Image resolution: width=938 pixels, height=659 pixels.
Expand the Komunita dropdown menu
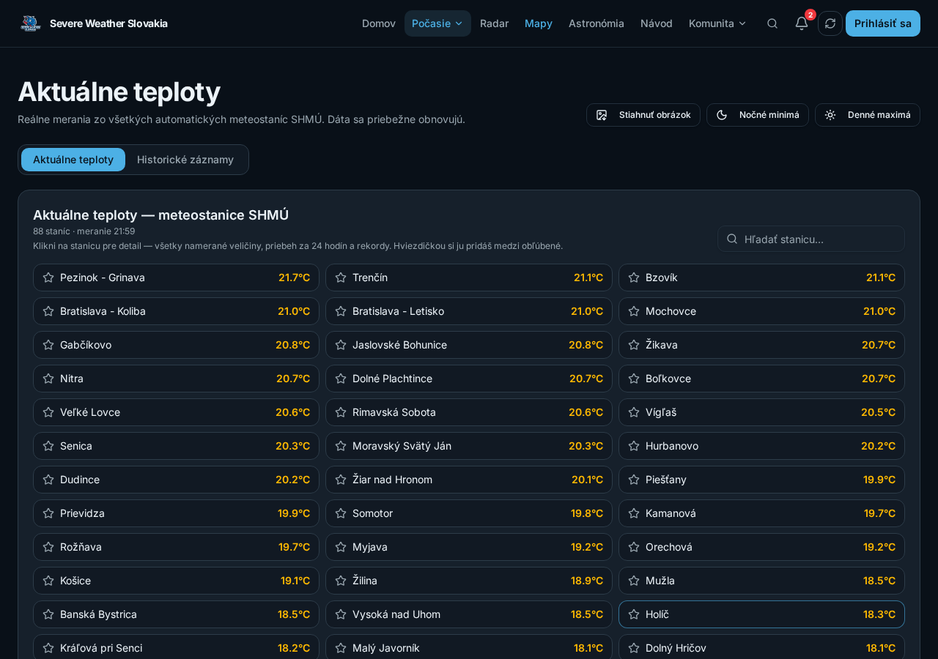click(717, 23)
